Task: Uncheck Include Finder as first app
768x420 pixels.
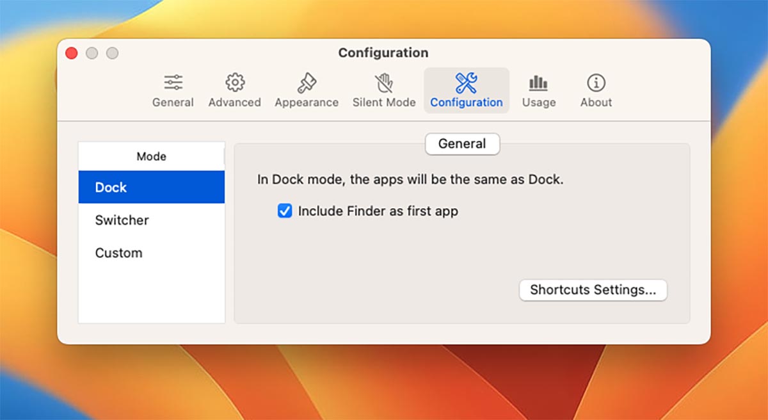Action: coord(285,211)
